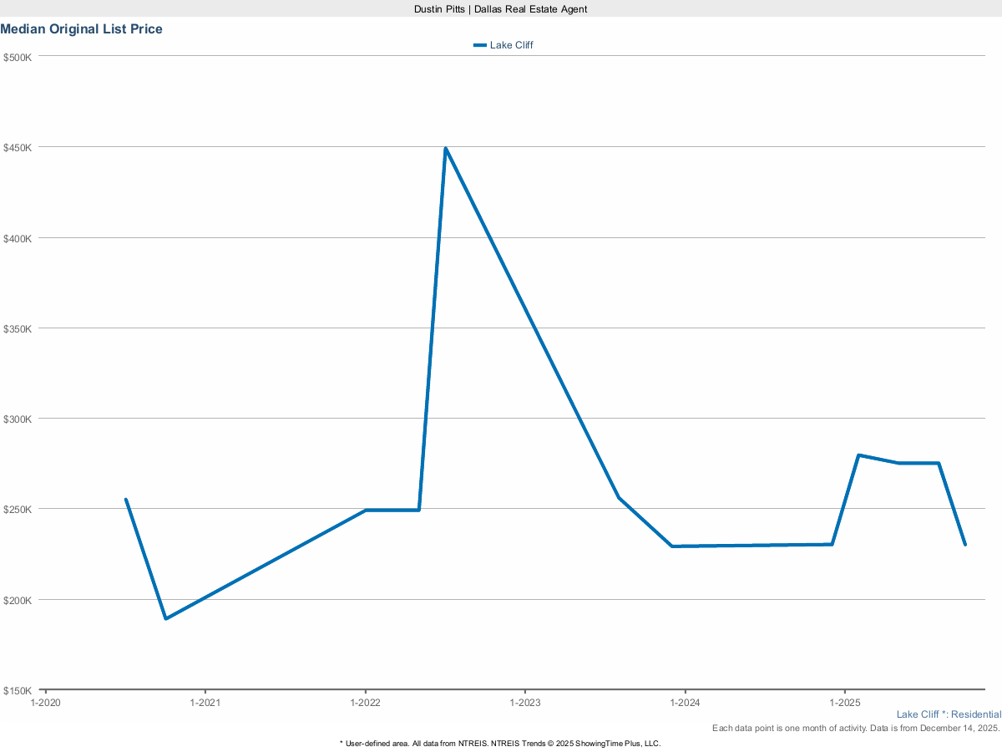Click the $150K y-axis label
This screenshot has width=1002, height=752.
18,691
